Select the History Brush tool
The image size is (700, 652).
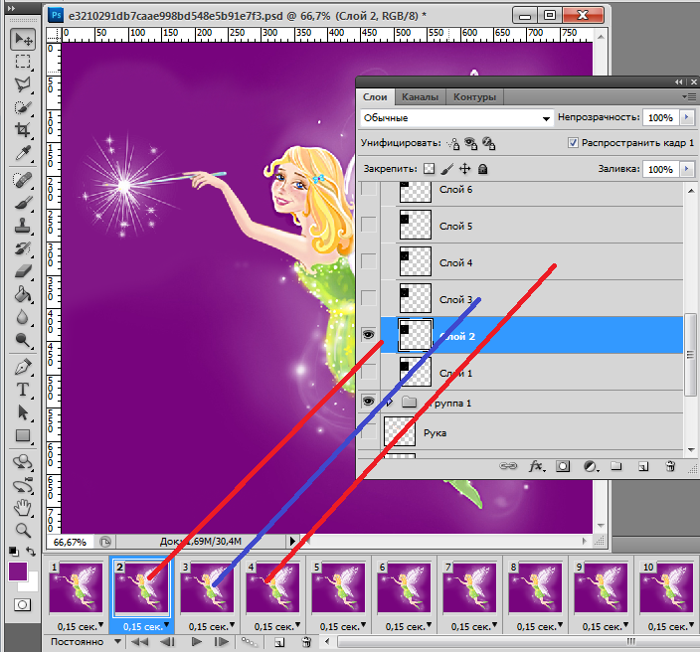(x=23, y=248)
